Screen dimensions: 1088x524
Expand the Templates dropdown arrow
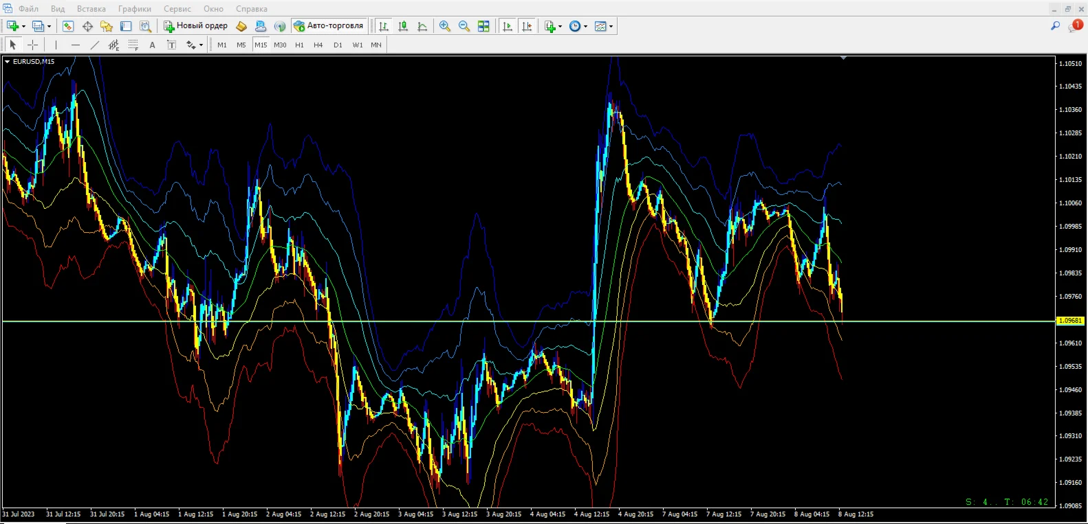click(x=611, y=26)
